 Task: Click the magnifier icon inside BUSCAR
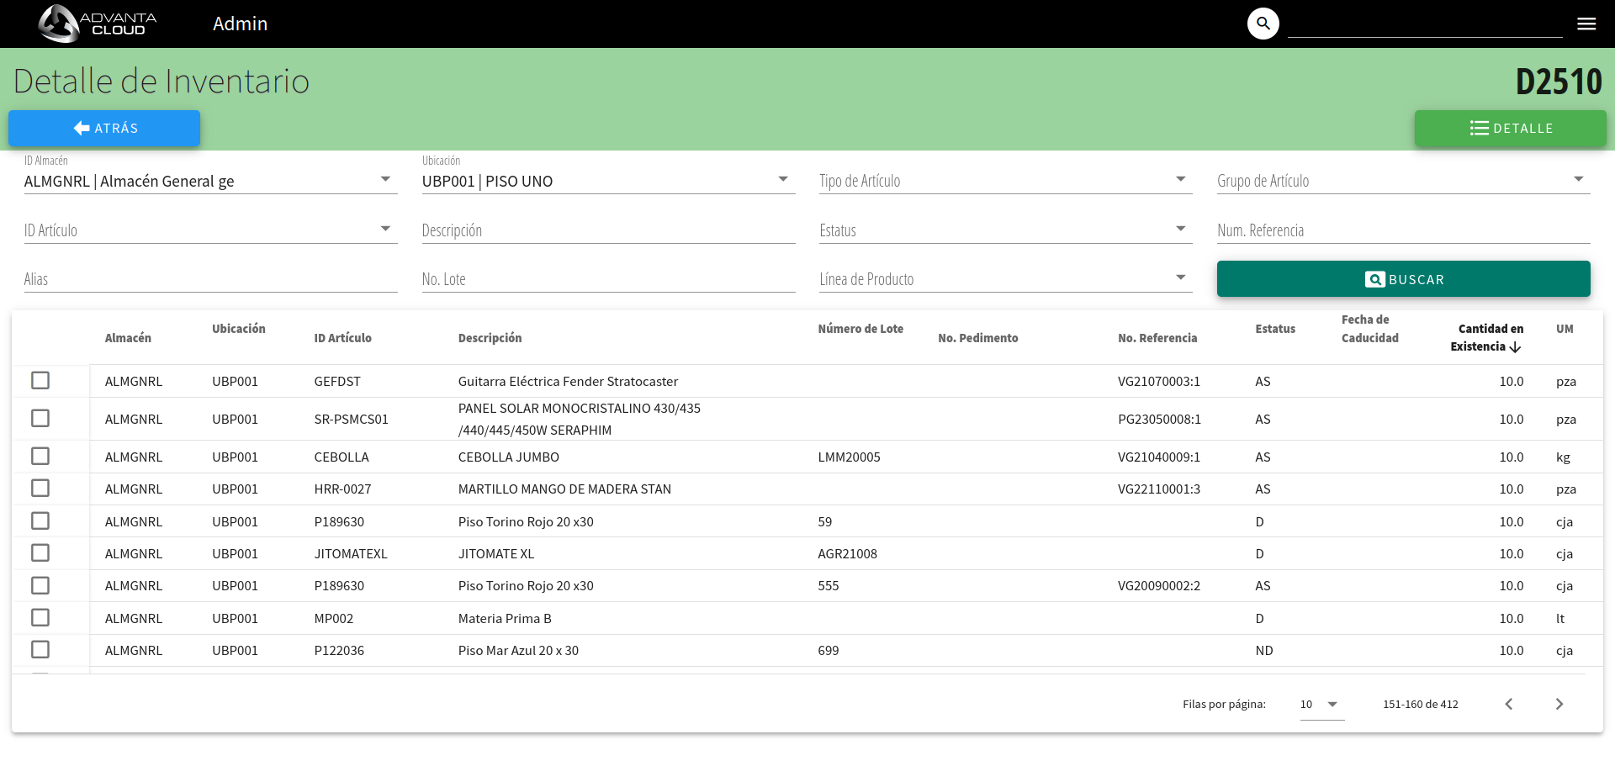pos(1374,279)
